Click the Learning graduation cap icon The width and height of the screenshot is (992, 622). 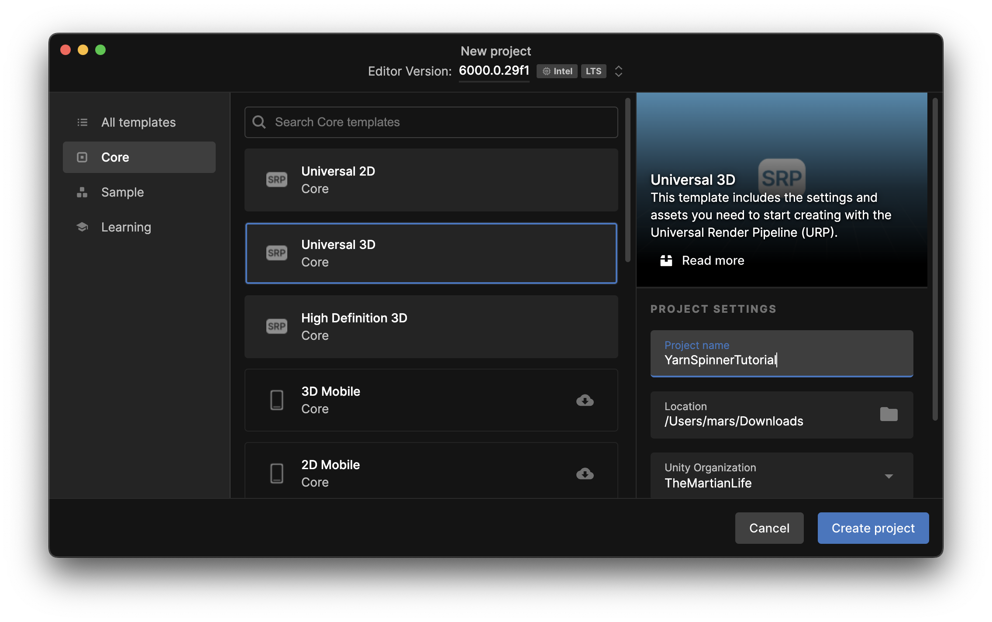point(82,227)
